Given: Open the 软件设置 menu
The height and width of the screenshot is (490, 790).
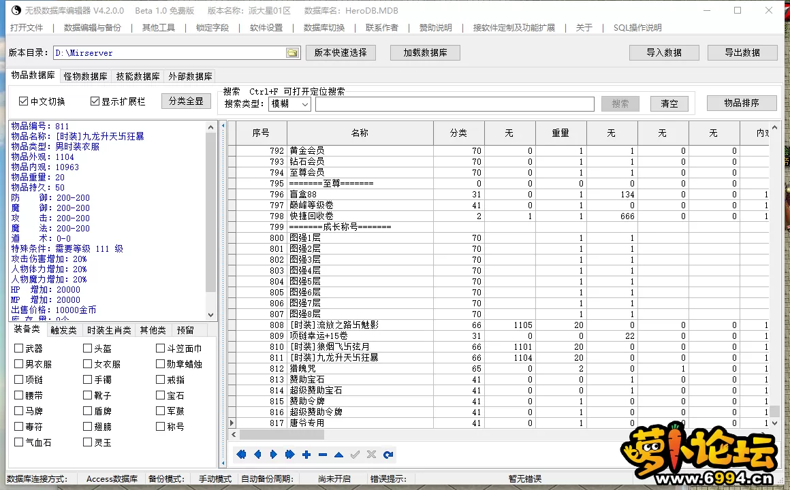Looking at the screenshot, I should coord(266,28).
